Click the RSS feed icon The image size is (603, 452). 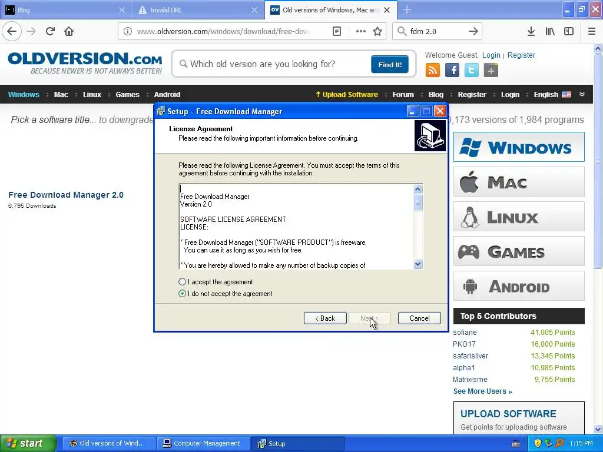[433, 70]
